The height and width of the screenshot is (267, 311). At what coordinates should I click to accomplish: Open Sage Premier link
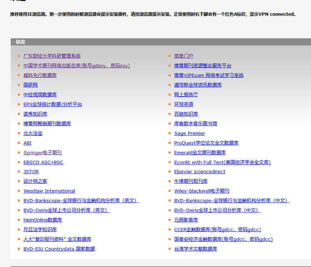point(190,133)
